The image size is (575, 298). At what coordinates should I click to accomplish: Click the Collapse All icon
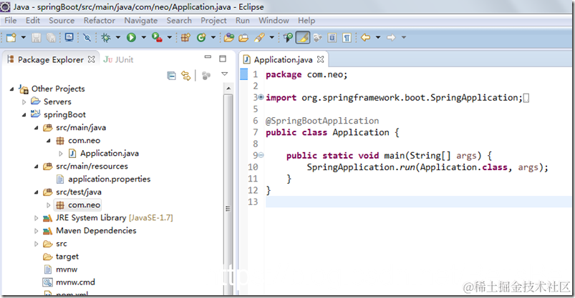(171, 76)
